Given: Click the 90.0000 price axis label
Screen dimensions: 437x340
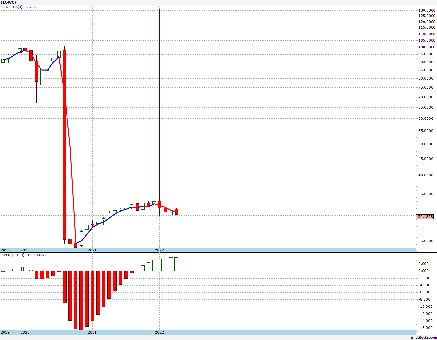Looking at the screenshot, I should (426, 62).
